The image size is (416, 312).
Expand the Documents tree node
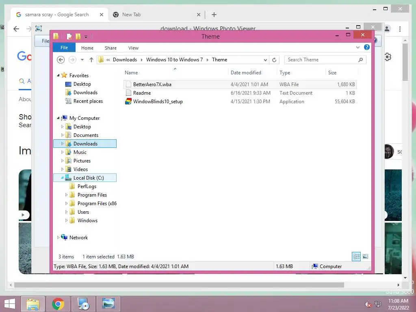point(62,135)
